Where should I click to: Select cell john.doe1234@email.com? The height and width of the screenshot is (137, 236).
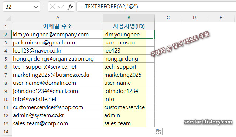(58, 91)
